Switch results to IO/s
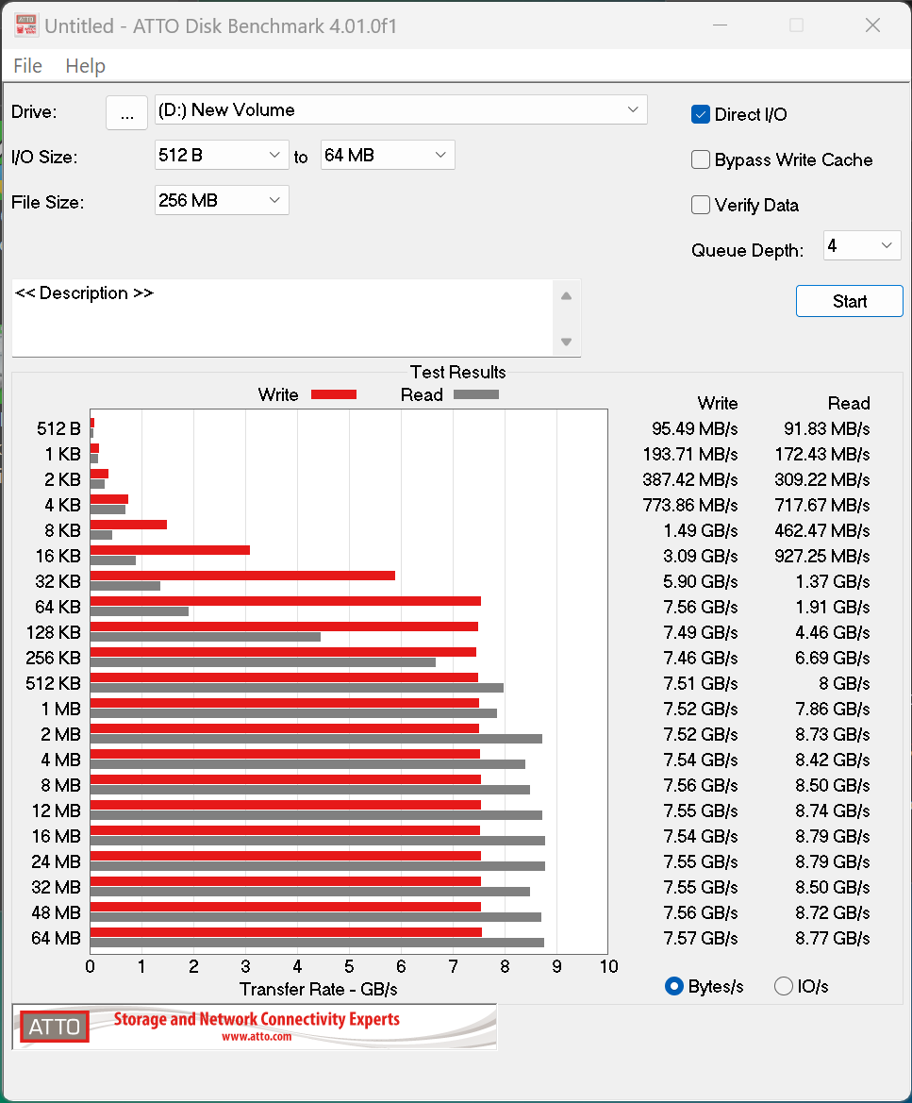Screen dimensions: 912x1103 [x=783, y=986]
